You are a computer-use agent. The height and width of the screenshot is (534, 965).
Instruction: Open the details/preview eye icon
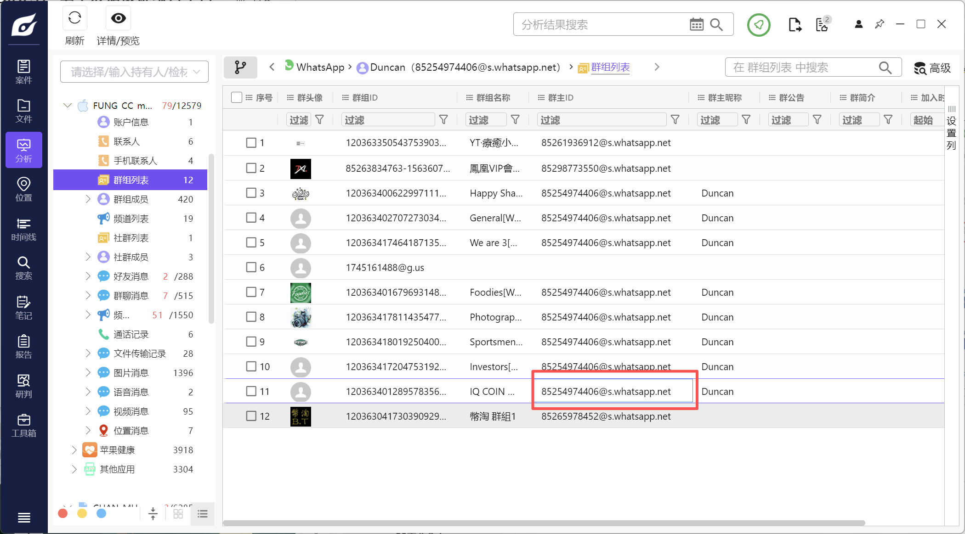[118, 18]
